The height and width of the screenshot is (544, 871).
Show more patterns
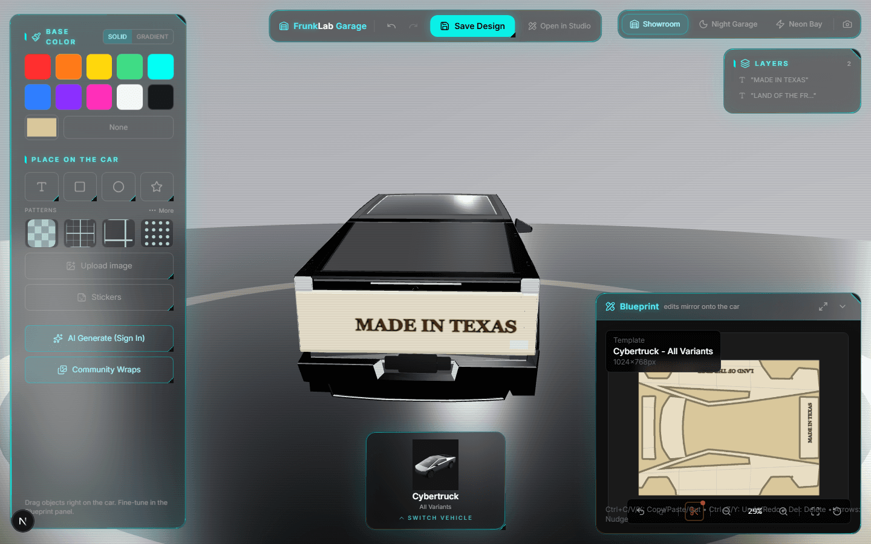pyautogui.click(x=161, y=210)
